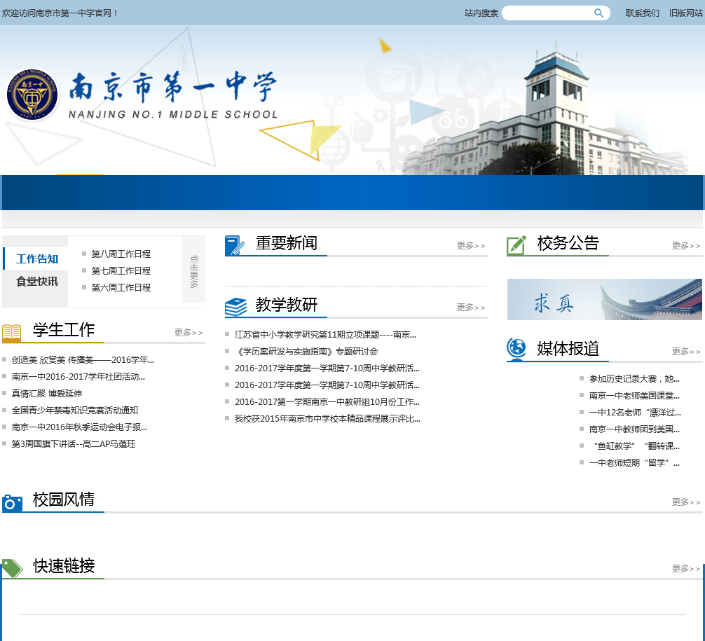This screenshot has height=641, width=705.
Task: Click the 校务公告 pencil edit icon
Action: 516,245
